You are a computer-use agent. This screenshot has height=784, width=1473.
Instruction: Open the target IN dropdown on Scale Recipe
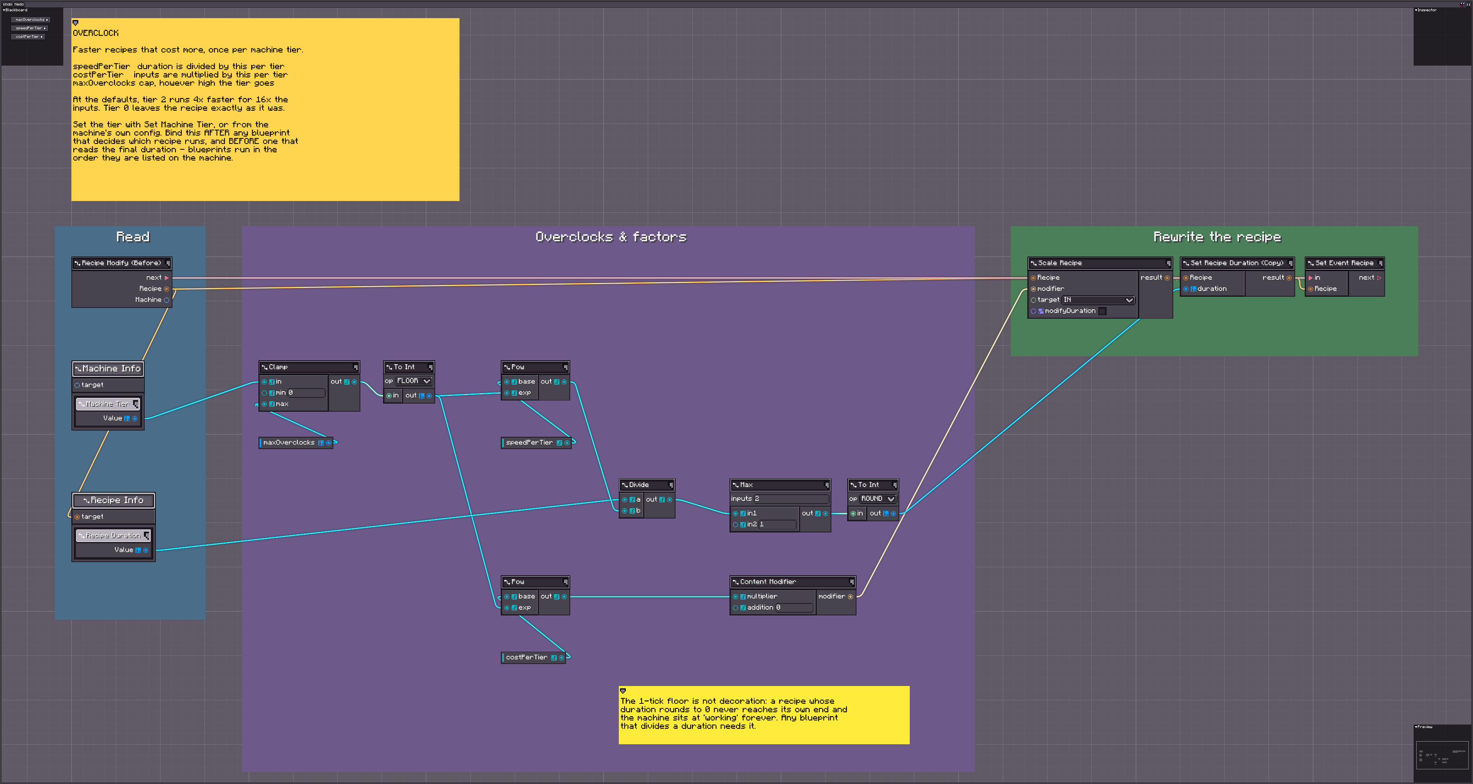tap(1098, 300)
